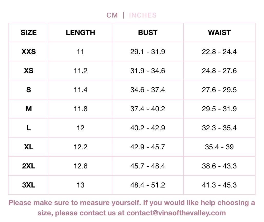Screen dimensions: 264x222
Task: Click the SIZE column header
Action: tap(29, 33)
